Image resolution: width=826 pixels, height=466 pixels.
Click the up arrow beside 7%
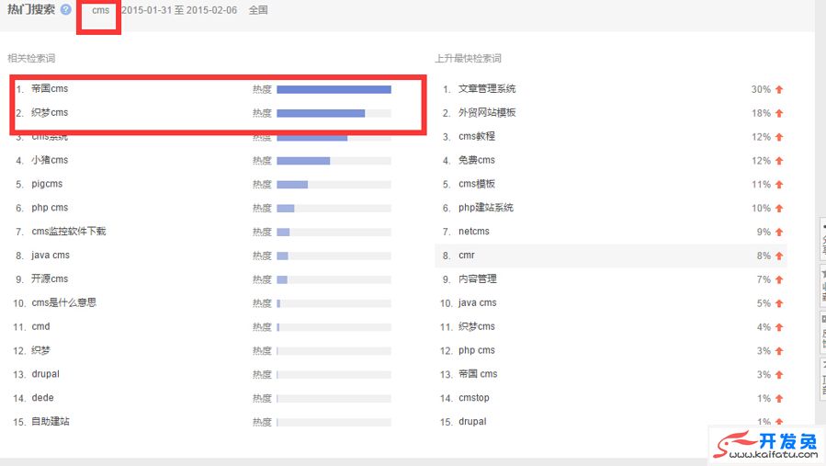779,279
